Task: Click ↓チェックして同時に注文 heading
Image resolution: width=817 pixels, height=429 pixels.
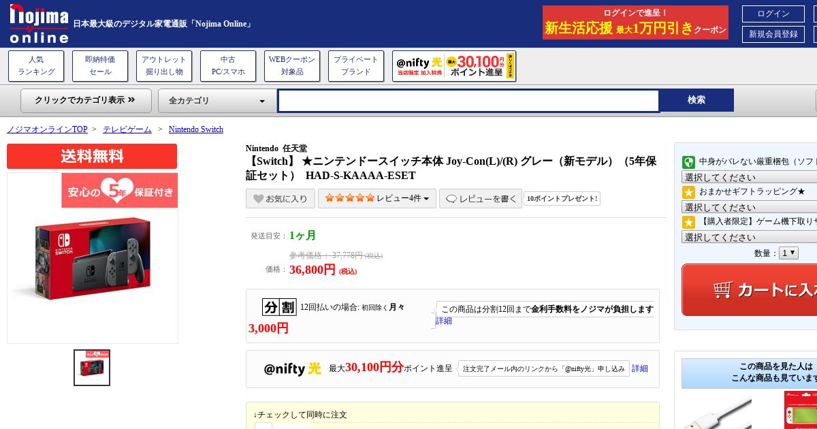Action: [x=300, y=415]
